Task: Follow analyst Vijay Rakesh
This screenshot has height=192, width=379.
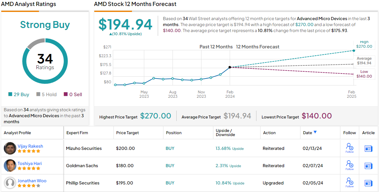Action: [349, 148]
